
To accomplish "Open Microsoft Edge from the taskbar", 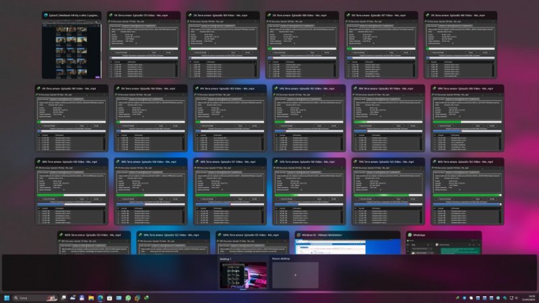I will point(100,298).
